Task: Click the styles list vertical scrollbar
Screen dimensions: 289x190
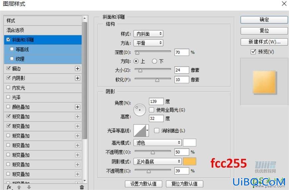Action: click(x=85, y=80)
